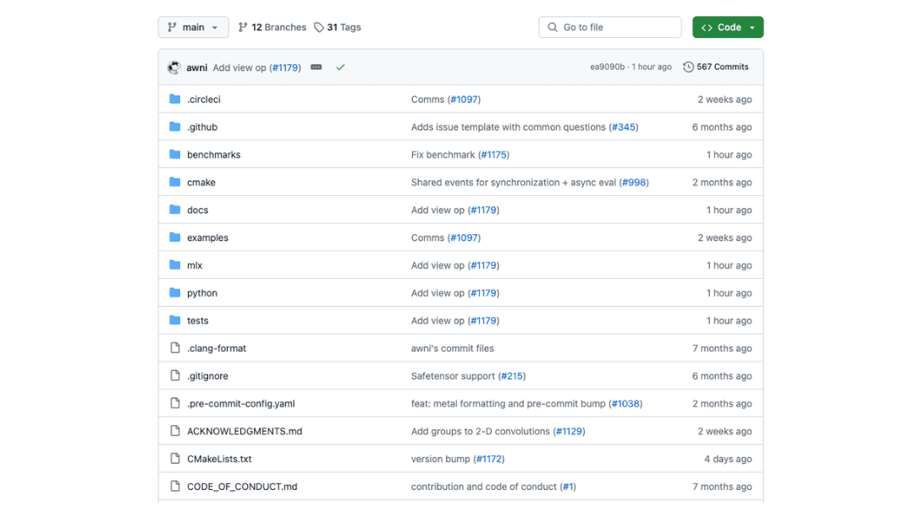The height and width of the screenshot is (507, 914).
Task: Click the green commit status checkmark
Action: point(340,68)
